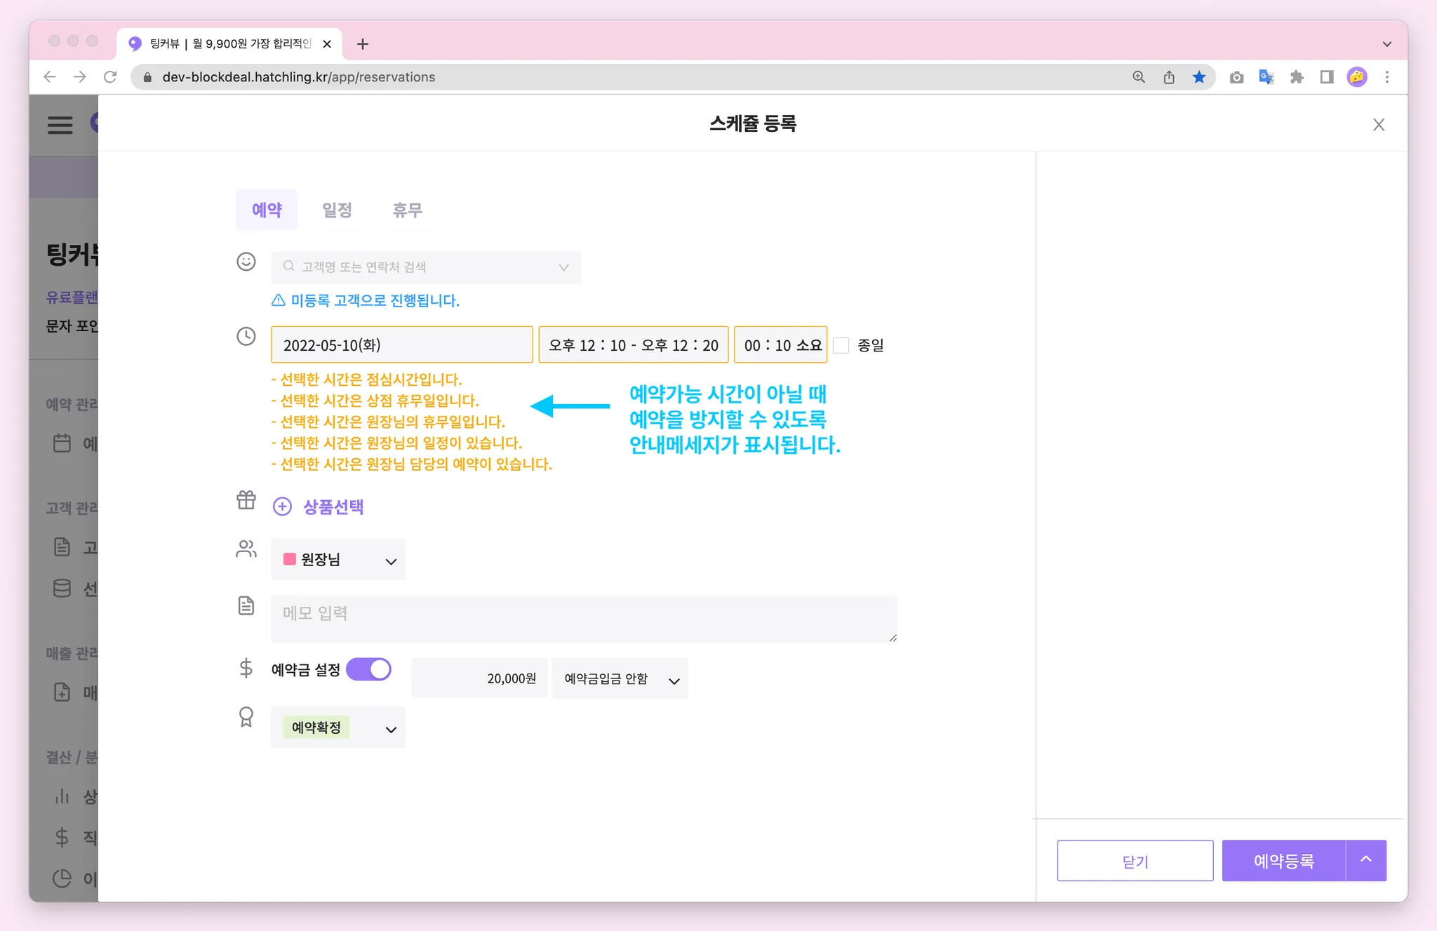Click the plus circle icon for 상품선택
The width and height of the screenshot is (1437, 931).
click(282, 507)
